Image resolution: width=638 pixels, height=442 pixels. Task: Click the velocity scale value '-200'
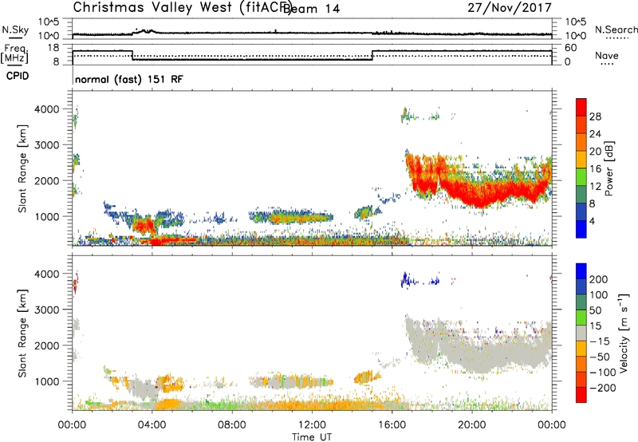click(x=602, y=388)
